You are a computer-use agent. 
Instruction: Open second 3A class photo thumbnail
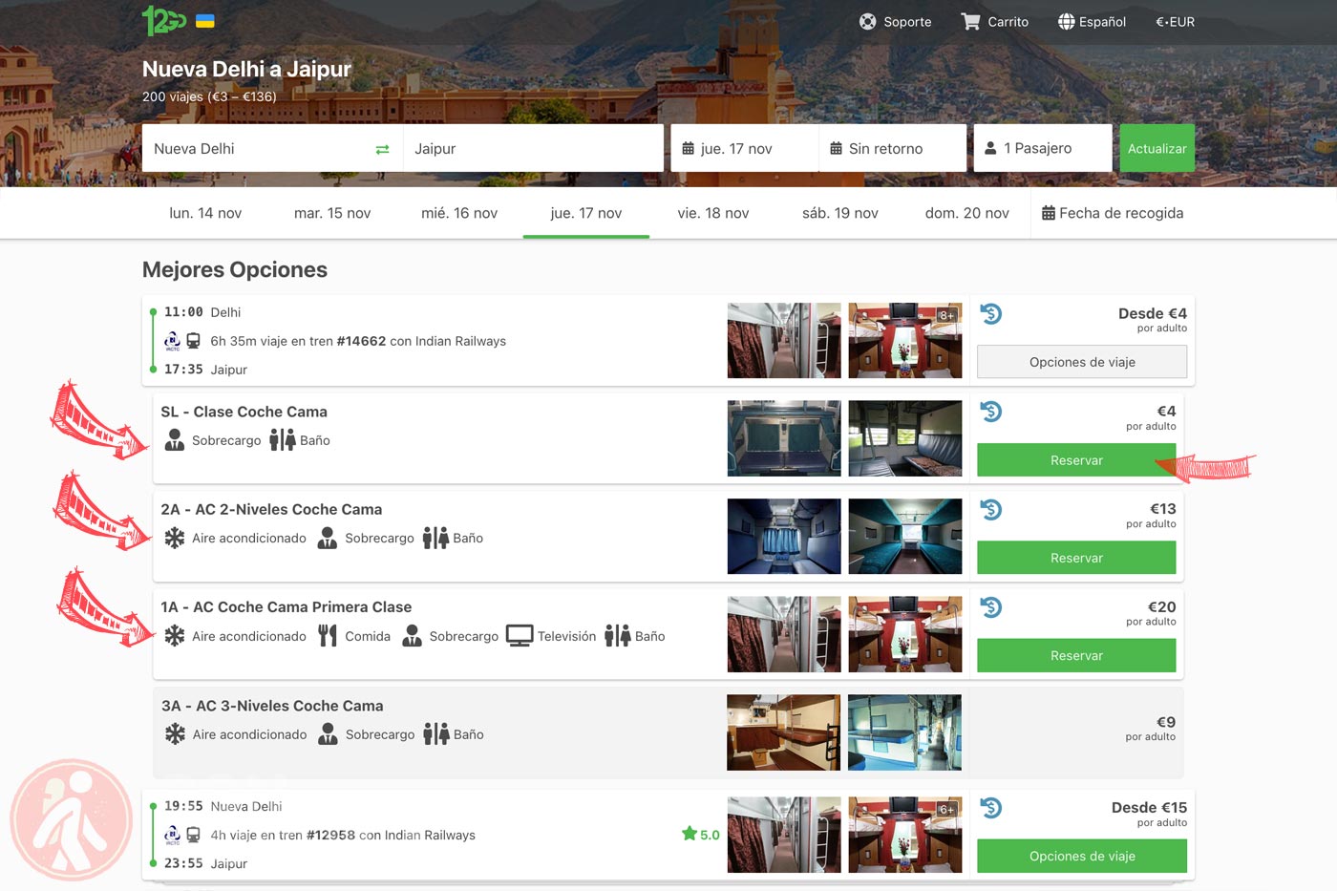[x=905, y=732]
